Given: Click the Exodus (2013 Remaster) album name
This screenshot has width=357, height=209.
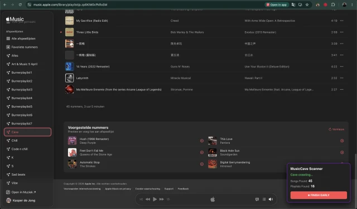Looking at the screenshot, I should (260, 32).
